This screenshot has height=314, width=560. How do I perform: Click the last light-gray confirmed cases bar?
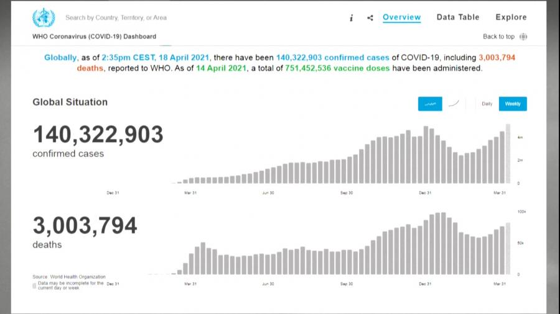point(508,154)
